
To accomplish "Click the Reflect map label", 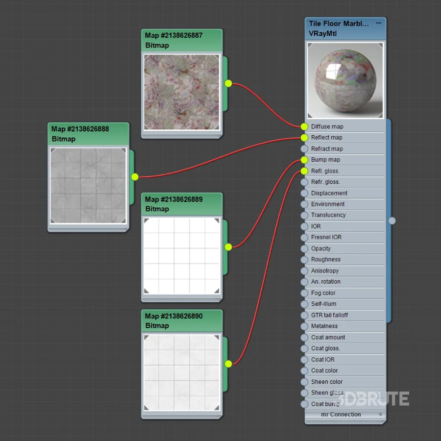I will [326, 138].
